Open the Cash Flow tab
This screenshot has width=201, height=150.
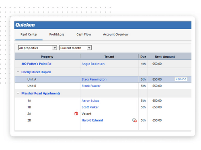point(84,34)
